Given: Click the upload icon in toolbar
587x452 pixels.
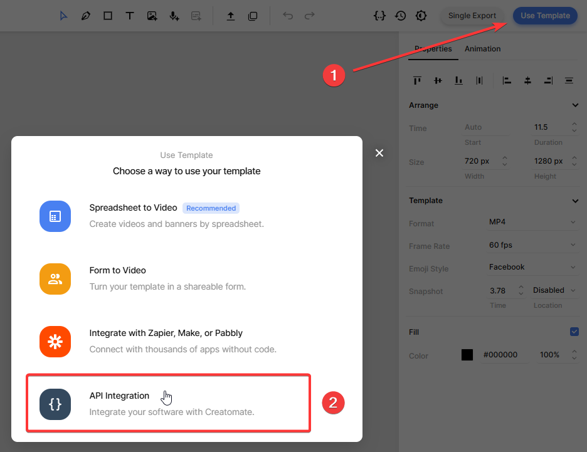Looking at the screenshot, I should [231, 16].
